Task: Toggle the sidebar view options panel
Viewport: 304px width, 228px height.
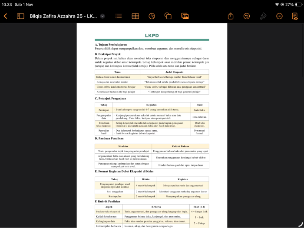Action: tap(20, 16)
